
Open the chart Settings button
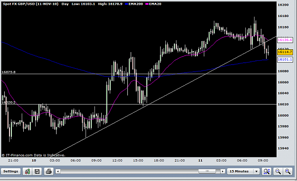click(x=11, y=172)
